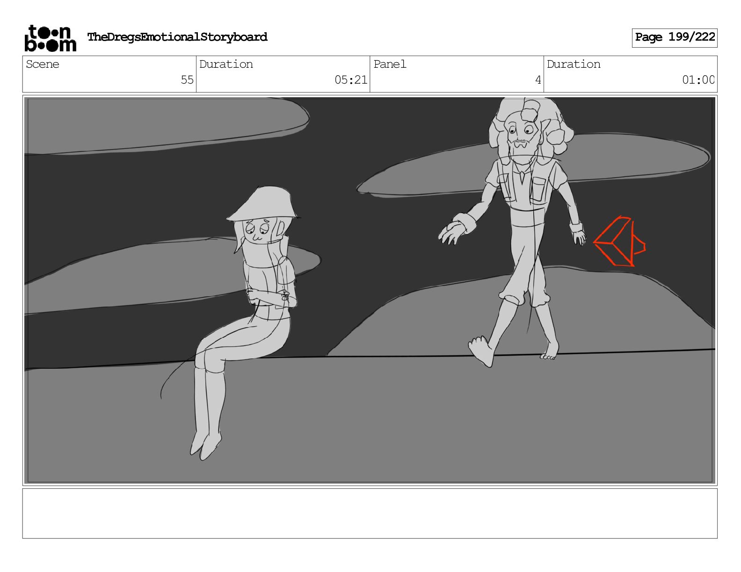Click the Toon Boom logo

coord(50,38)
